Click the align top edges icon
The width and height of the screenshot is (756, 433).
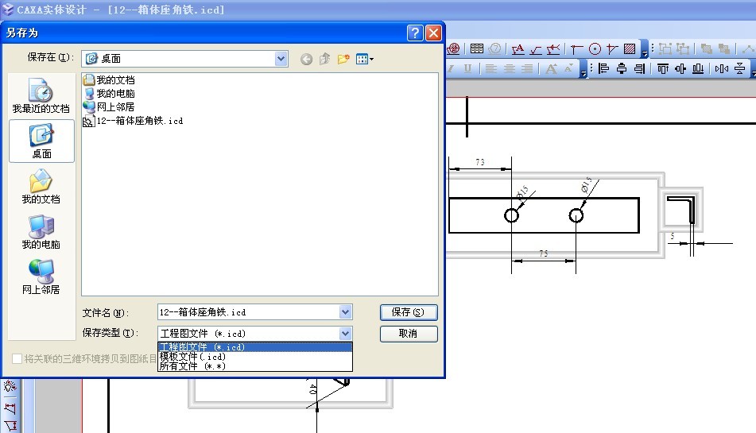pos(663,69)
